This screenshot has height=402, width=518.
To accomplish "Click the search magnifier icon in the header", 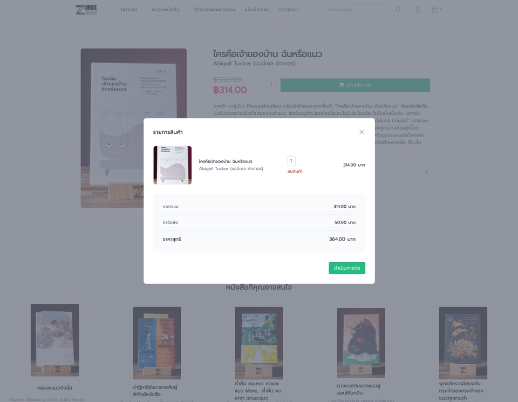I will click(398, 10).
